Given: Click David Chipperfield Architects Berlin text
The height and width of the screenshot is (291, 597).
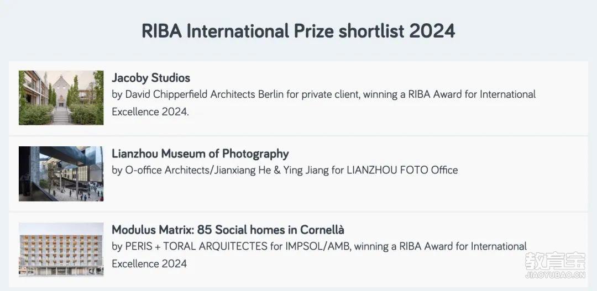Looking at the screenshot, I should (205, 94).
